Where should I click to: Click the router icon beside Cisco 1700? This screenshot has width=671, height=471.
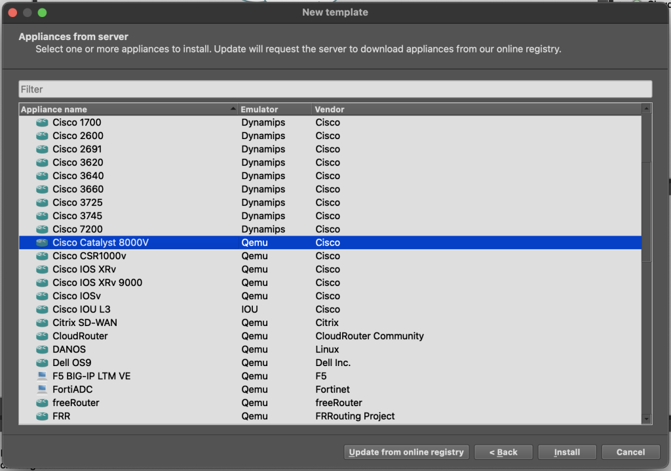42,123
